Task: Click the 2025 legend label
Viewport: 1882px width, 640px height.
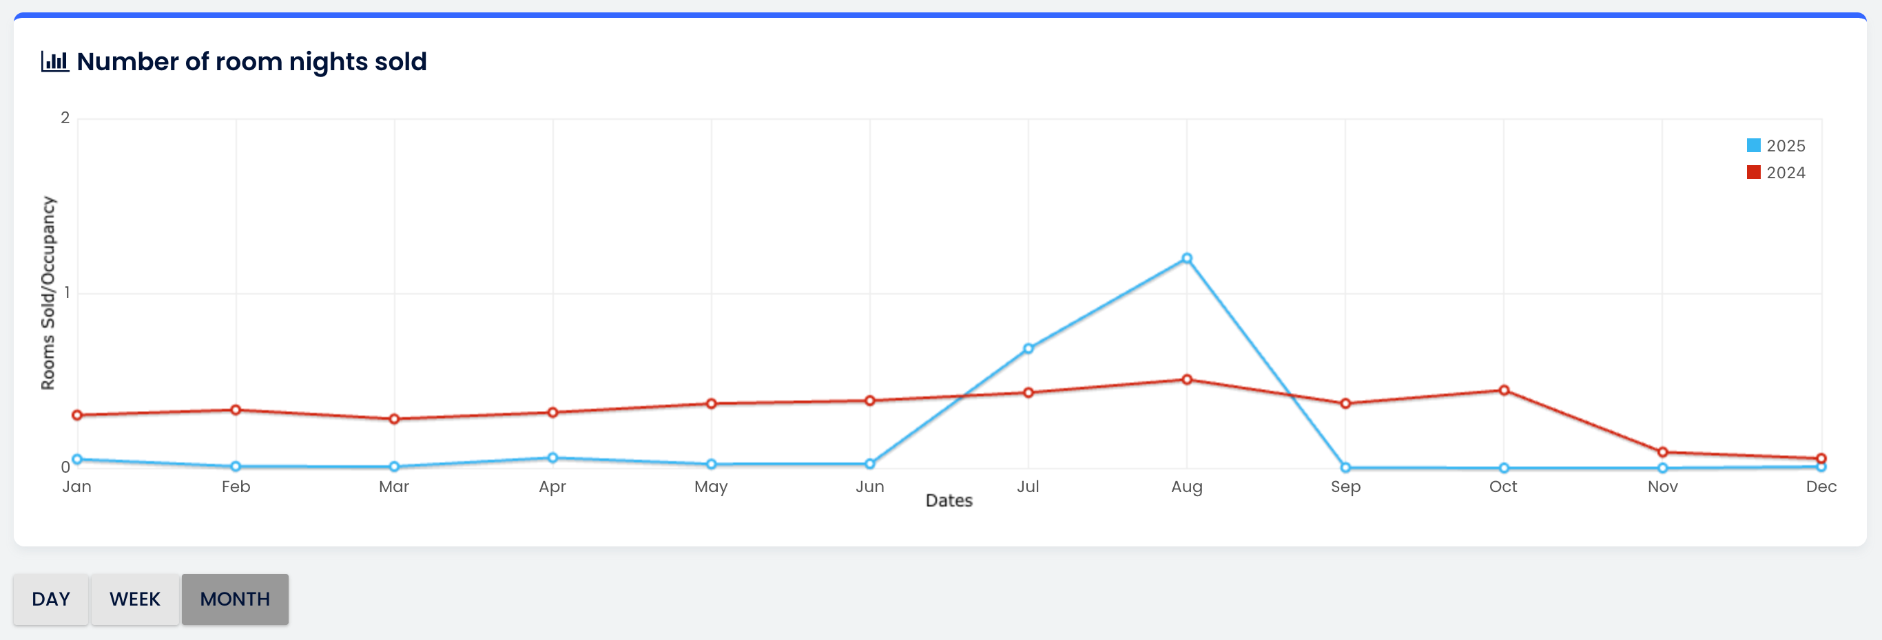Action: [x=1786, y=145]
